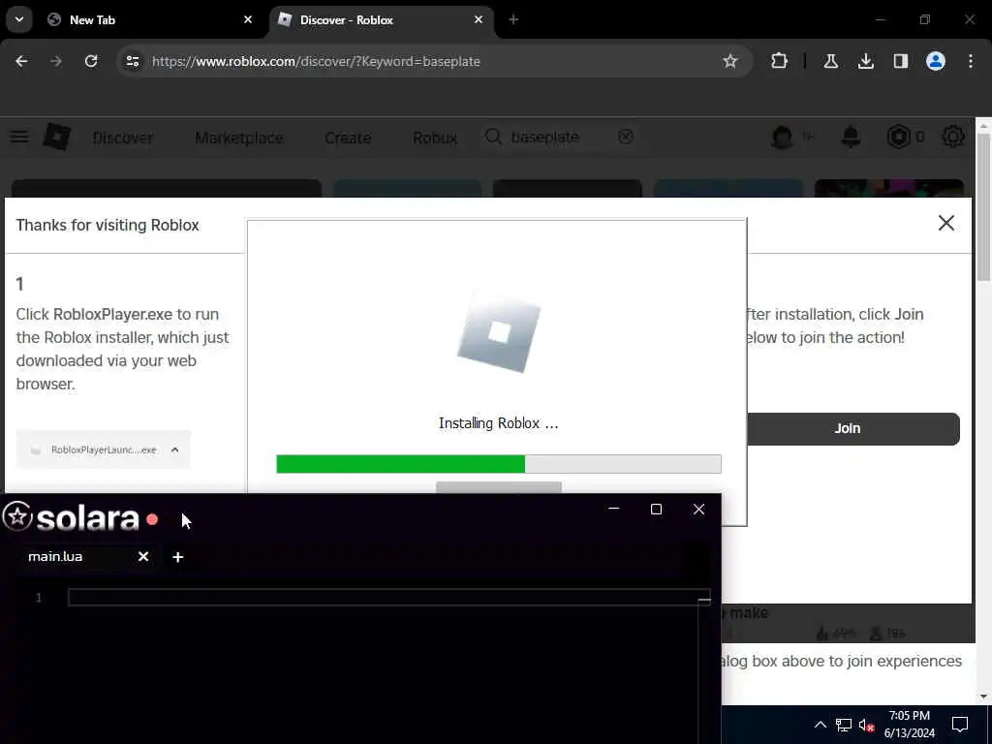Image resolution: width=992 pixels, height=744 pixels.
Task: Open Chrome downloads icon
Action: pos(865,61)
